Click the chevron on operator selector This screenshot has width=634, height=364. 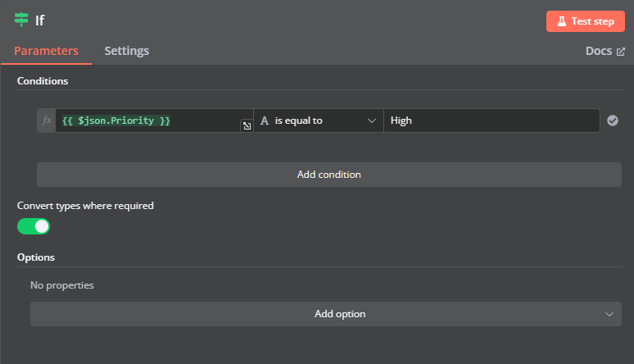371,121
